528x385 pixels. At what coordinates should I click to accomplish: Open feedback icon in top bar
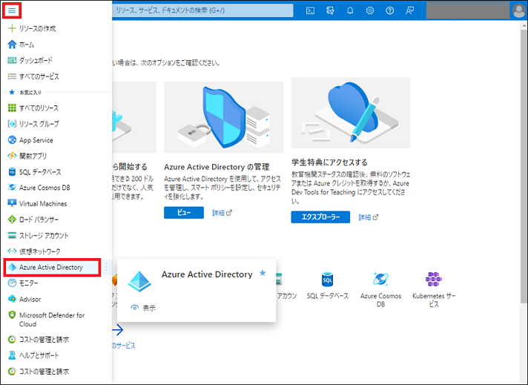tap(409, 11)
